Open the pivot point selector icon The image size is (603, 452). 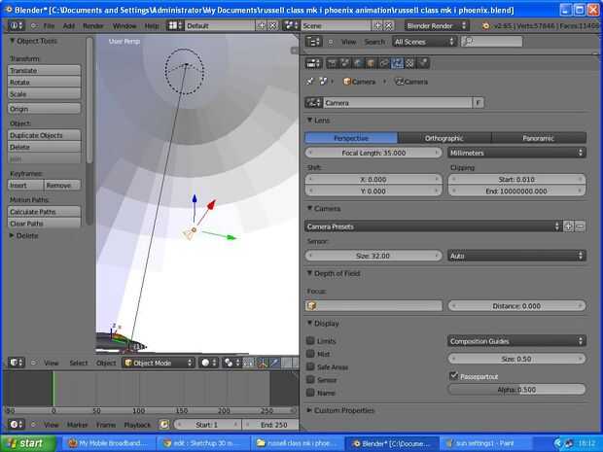[231, 363]
